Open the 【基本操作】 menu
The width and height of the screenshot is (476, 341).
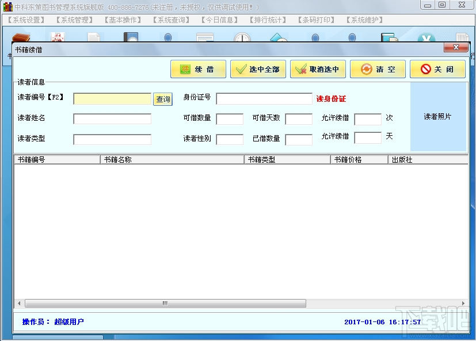(x=123, y=20)
